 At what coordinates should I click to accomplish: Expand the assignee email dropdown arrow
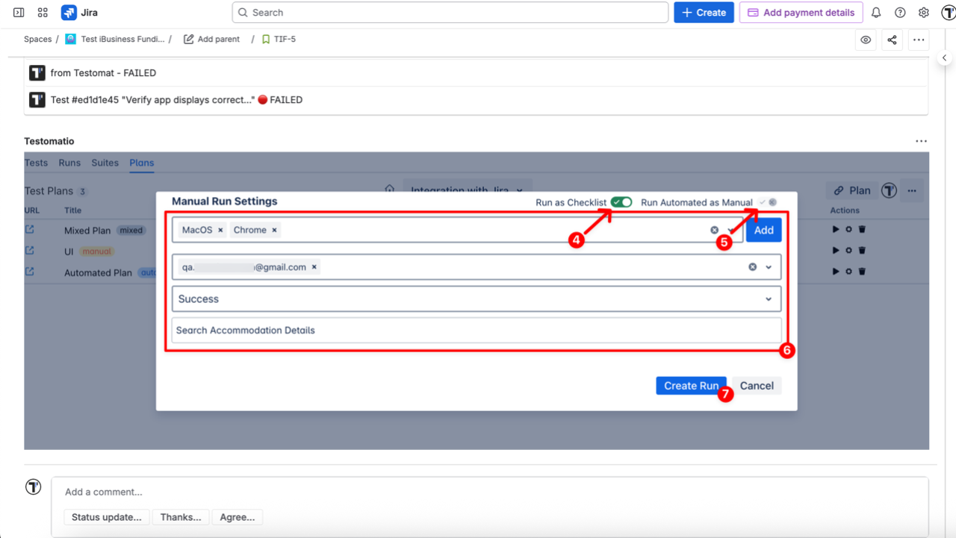pos(768,266)
